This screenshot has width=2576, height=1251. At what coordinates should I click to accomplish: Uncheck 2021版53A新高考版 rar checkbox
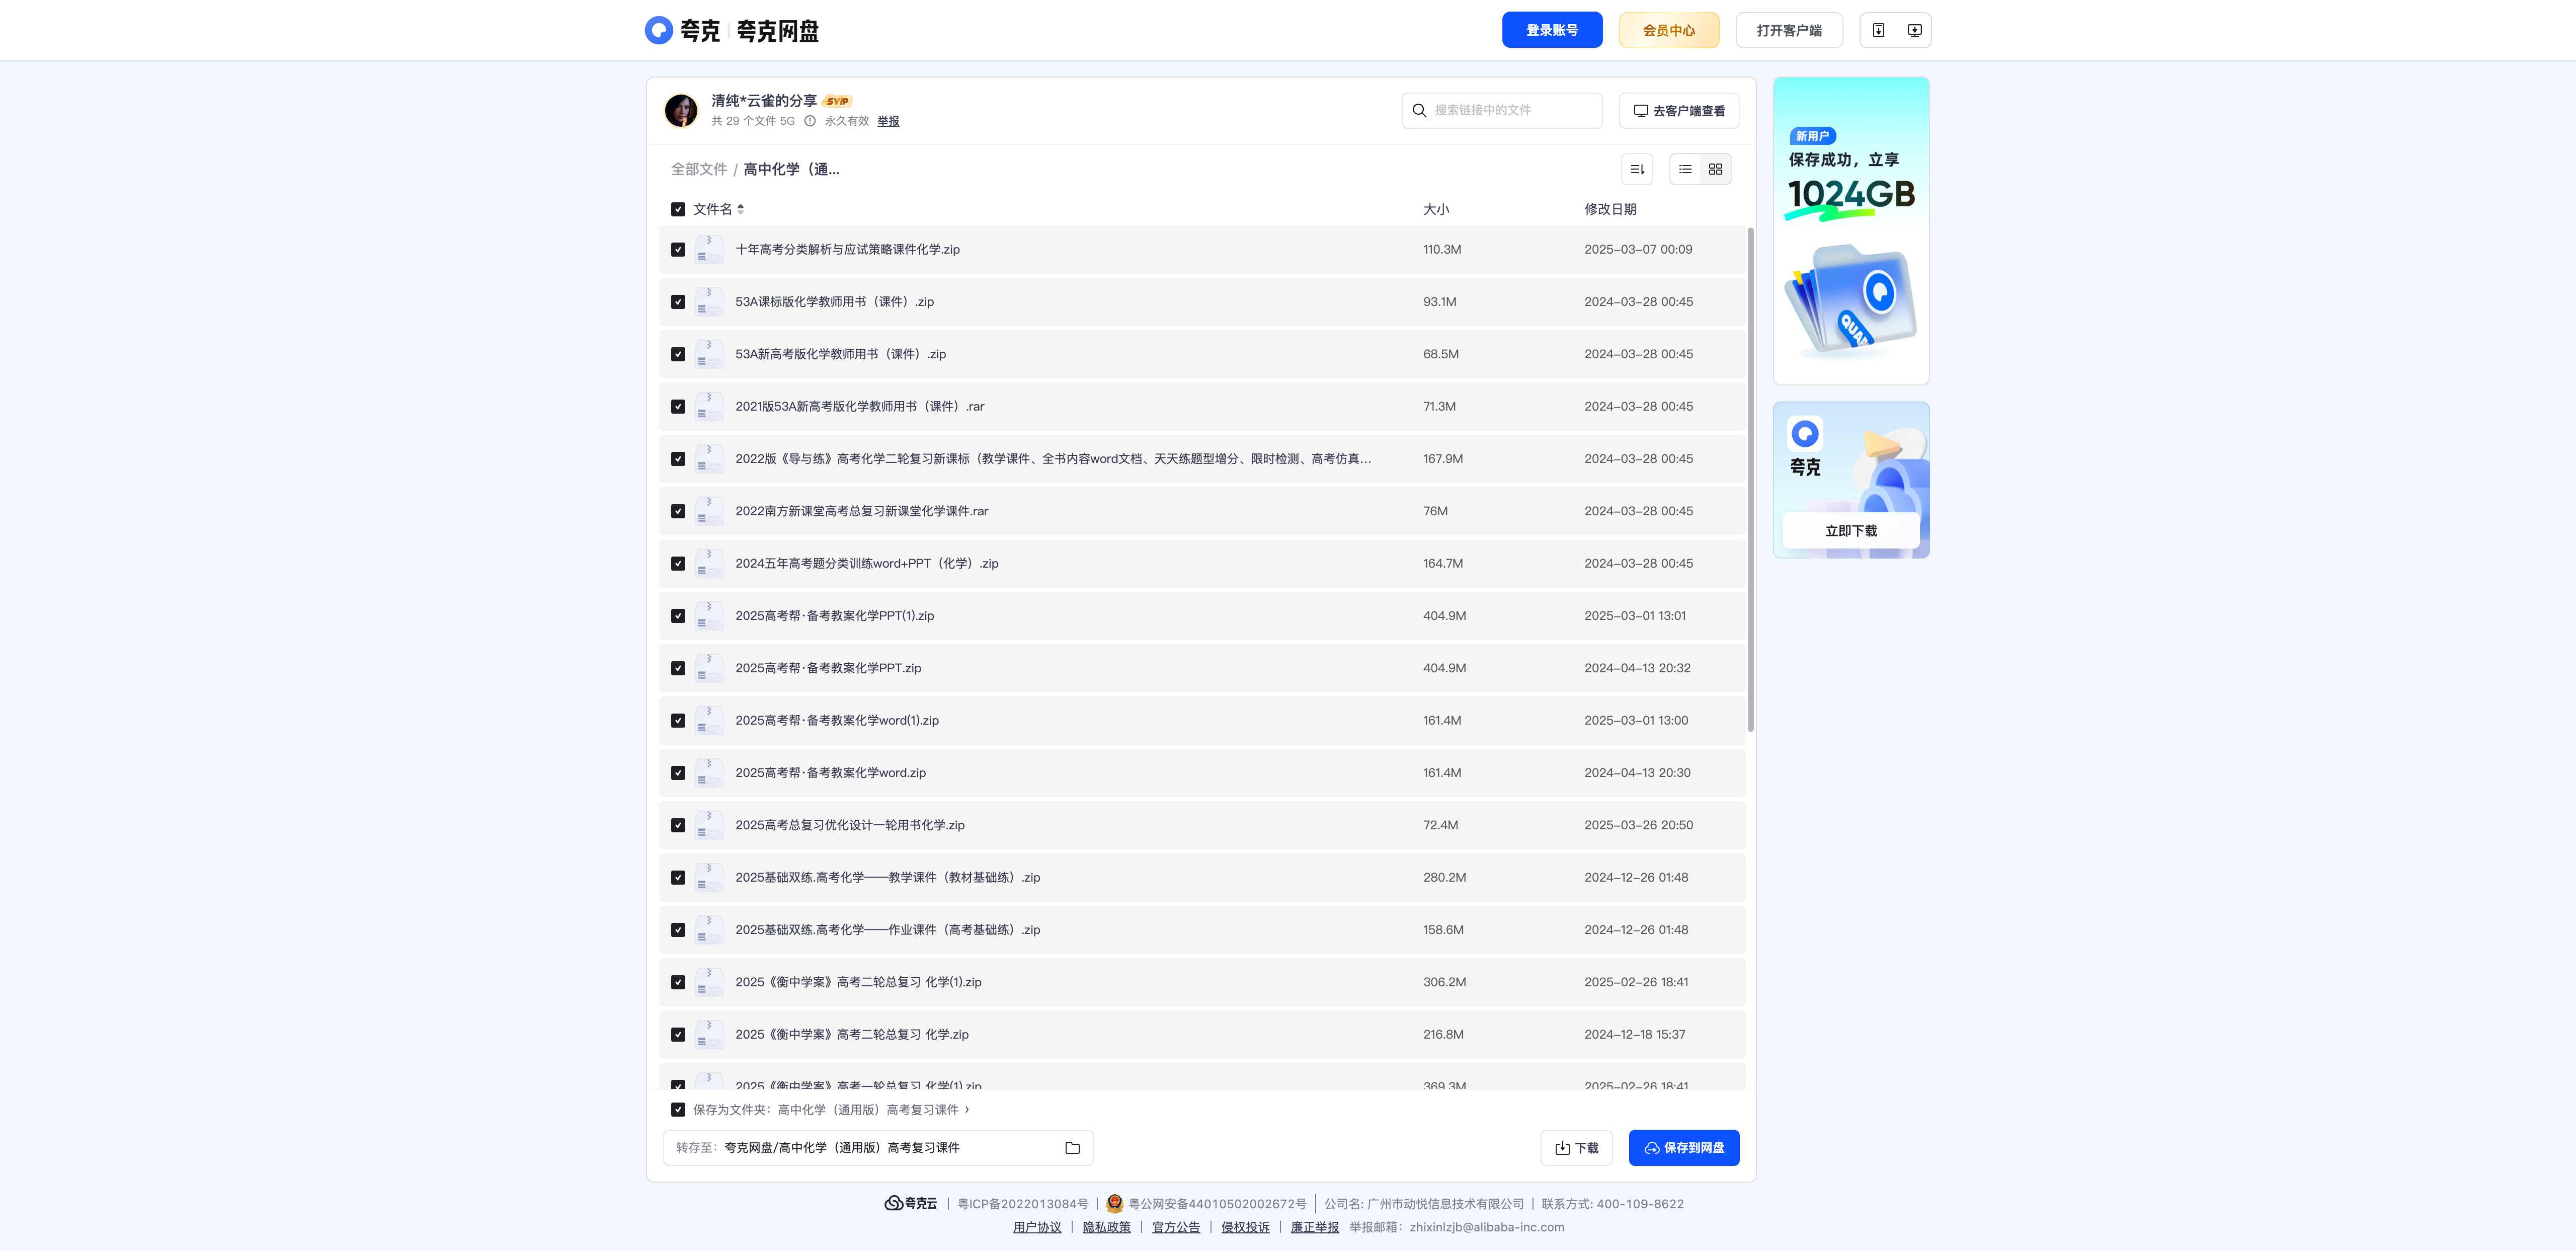[x=678, y=406]
